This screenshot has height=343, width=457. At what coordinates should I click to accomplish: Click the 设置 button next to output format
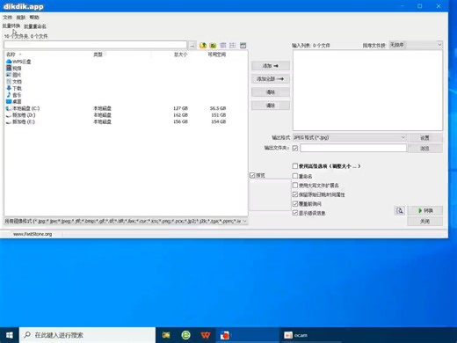coord(425,137)
